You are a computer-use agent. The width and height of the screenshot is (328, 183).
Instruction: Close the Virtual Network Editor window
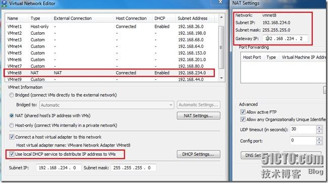point(220,2)
